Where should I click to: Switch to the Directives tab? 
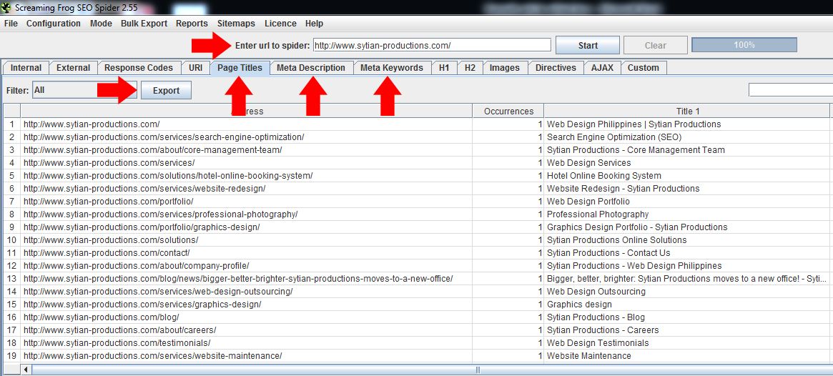[555, 68]
